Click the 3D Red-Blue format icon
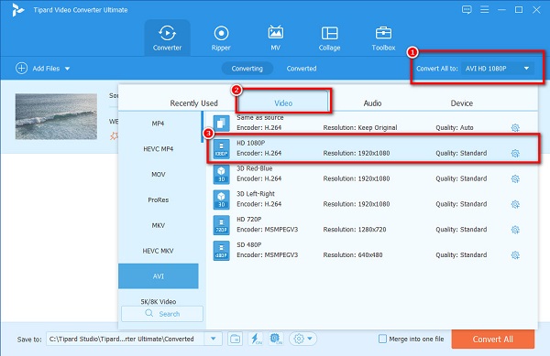550x356 pixels. click(221, 174)
